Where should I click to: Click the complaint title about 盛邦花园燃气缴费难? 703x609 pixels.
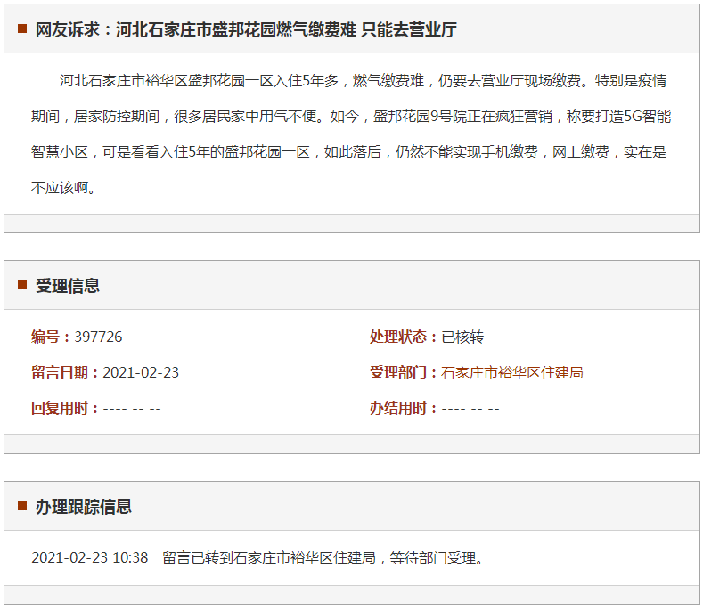(246, 29)
